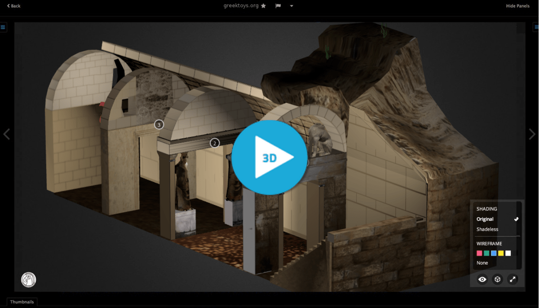Click annotation marker number 3
The image size is (539, 308).
tap(159, 124)
